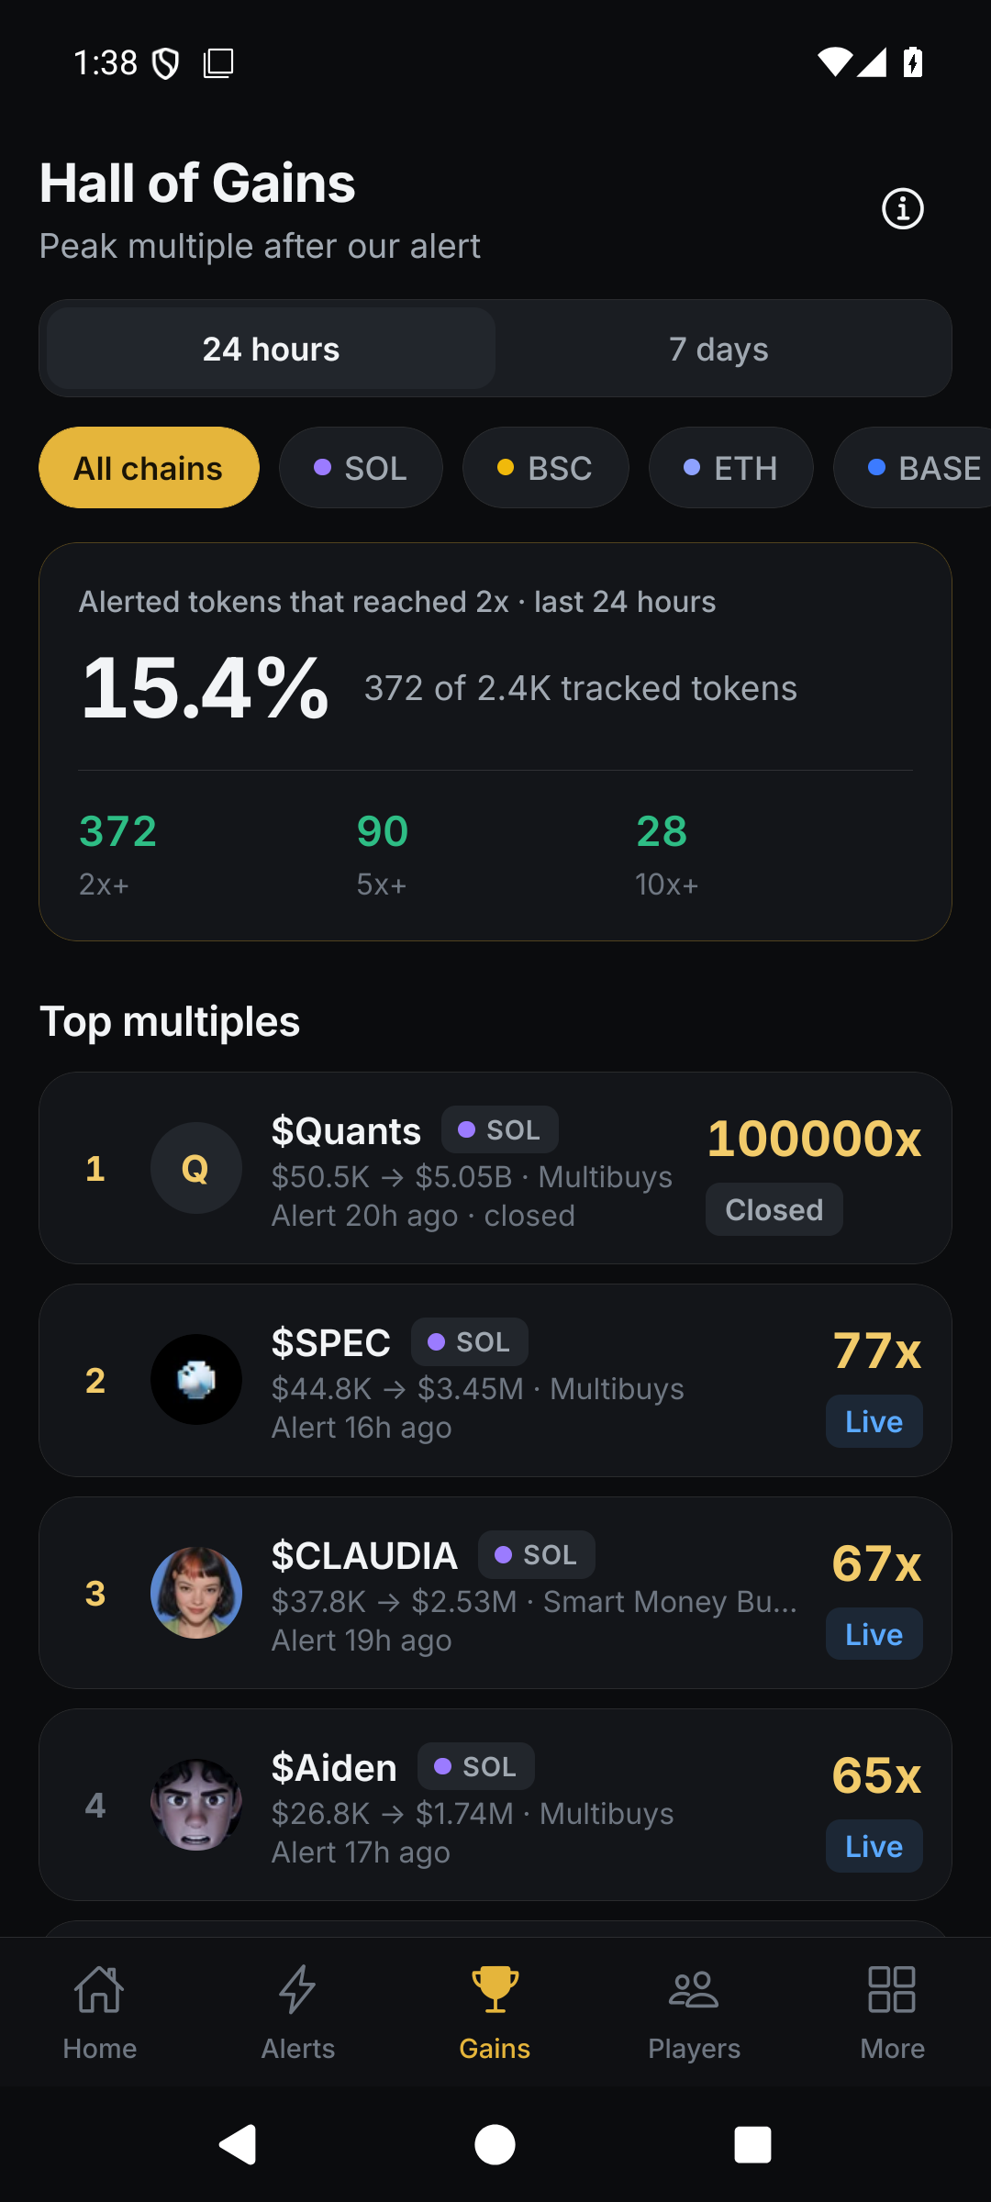
Task: Tap the Android back triangle button
Action: coord(238,2144)
